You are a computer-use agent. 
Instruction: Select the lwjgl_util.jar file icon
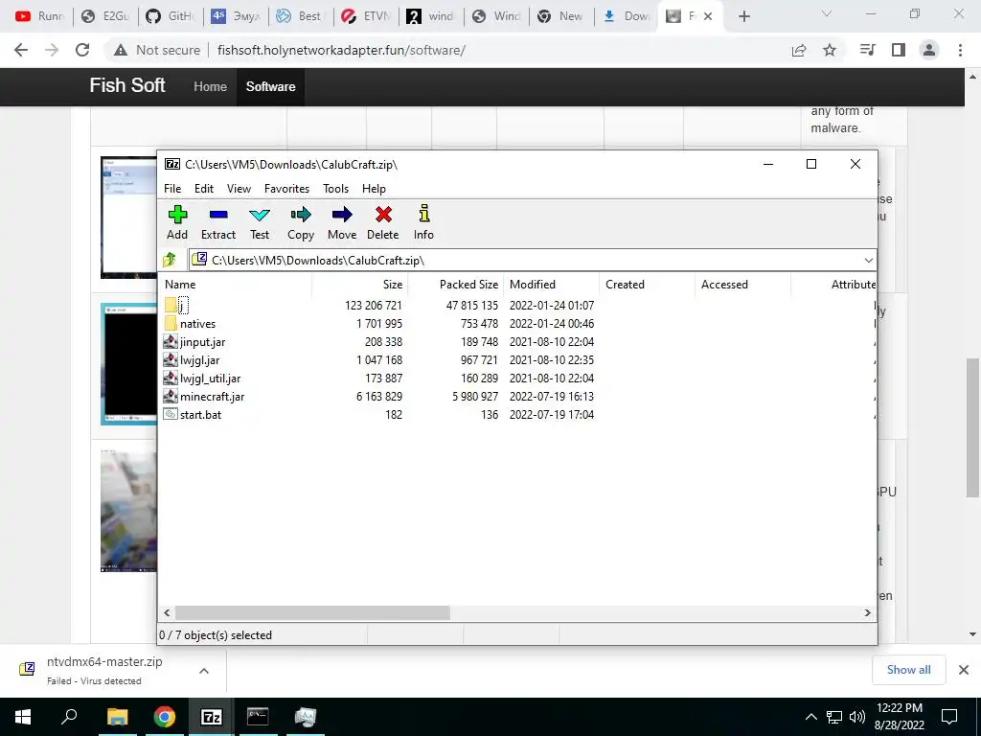[171, 378]
